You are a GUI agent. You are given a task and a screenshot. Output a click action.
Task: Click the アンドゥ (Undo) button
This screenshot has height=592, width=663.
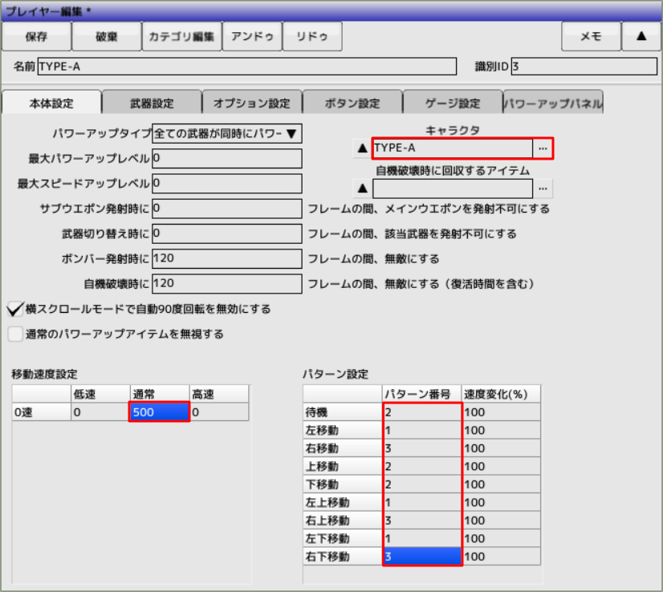[252, 36]
